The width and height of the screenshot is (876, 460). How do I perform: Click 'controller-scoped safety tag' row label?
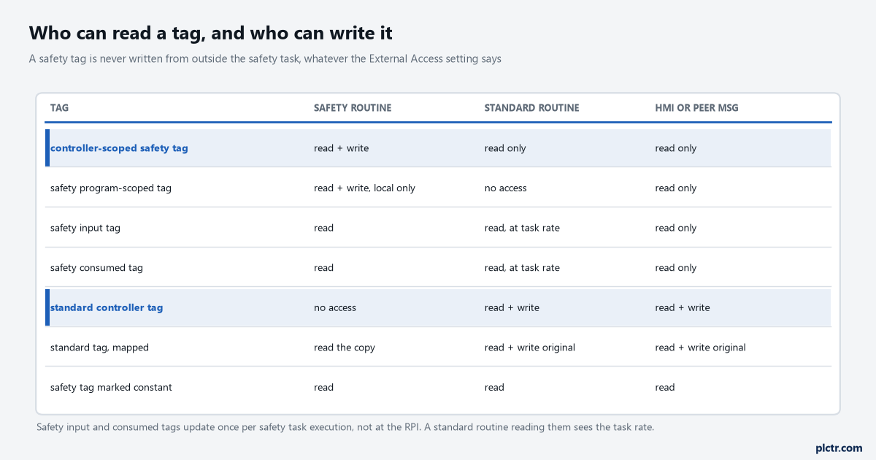pyautogui.click(x=119, y=148)
